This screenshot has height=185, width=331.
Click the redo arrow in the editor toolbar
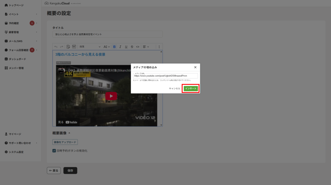click(61, 47)
